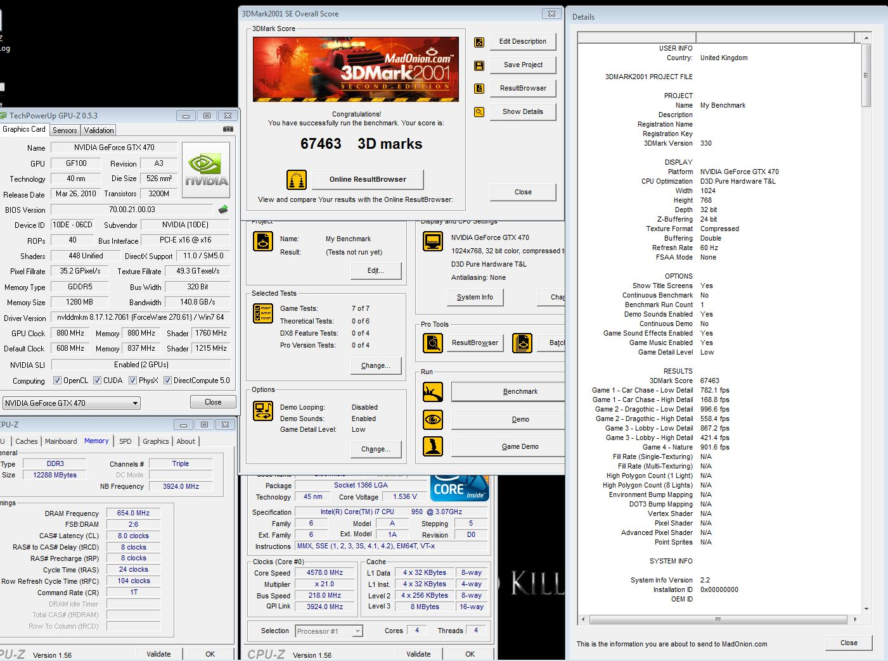Click the Save Project button
Image resolution: width=888 pixels, height=661 pixels.
click(523, 65)
